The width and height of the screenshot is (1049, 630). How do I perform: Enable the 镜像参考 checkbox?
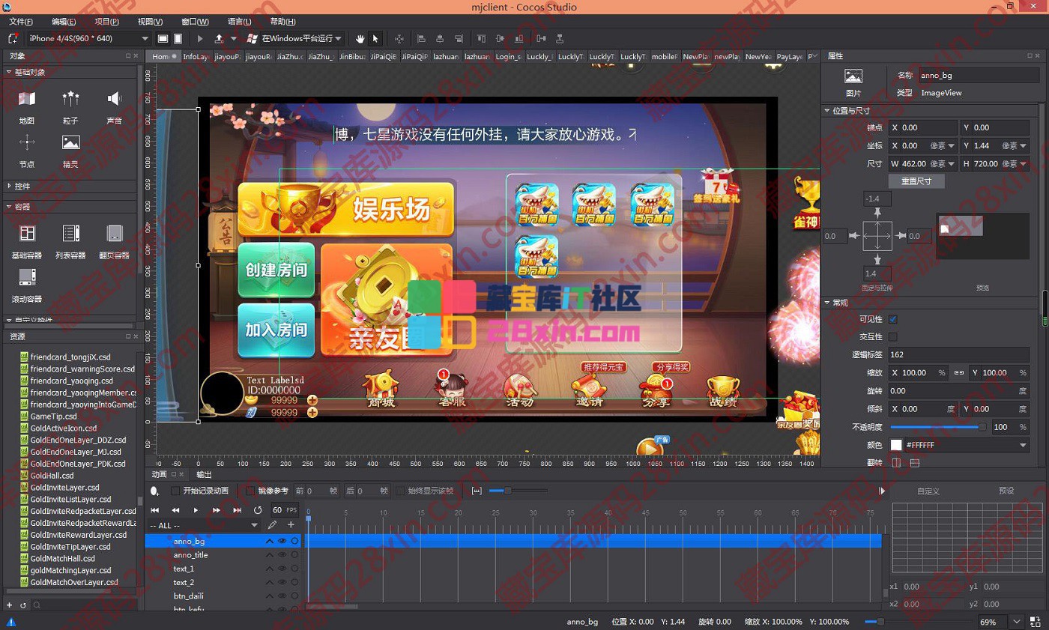click(250, 491)
